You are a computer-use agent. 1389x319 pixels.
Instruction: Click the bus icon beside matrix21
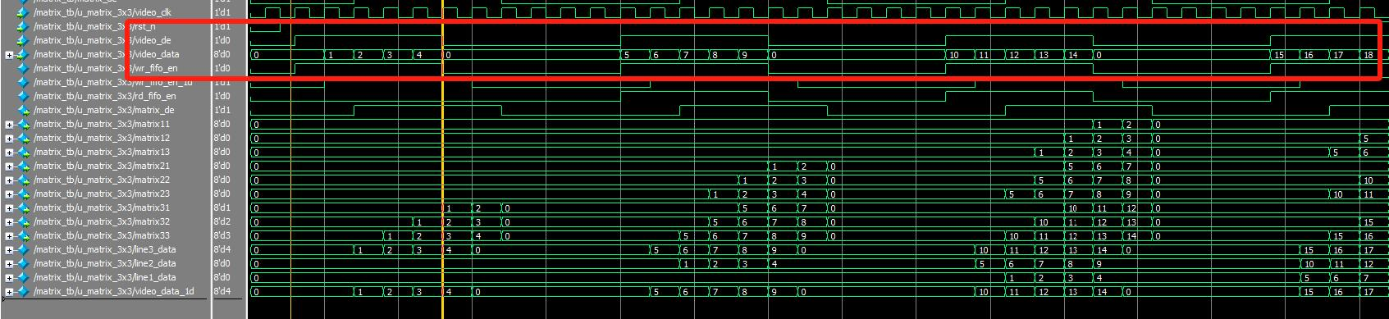click(23, 166)
